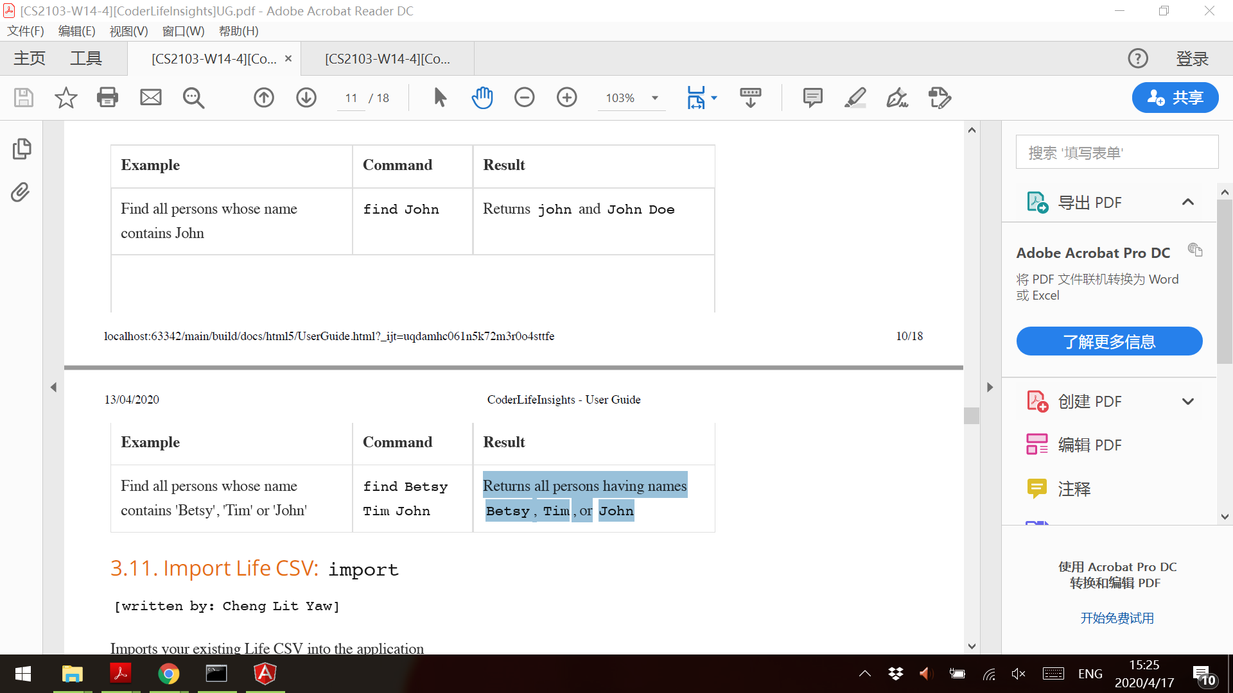Collapse the 导出 PDF section
The height and width of the screenshot is (693, 1233).
click(1187, 202)
